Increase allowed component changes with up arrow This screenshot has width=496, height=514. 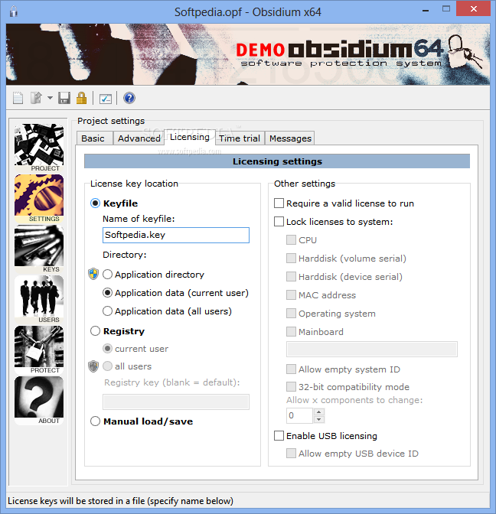click(319, 412)
